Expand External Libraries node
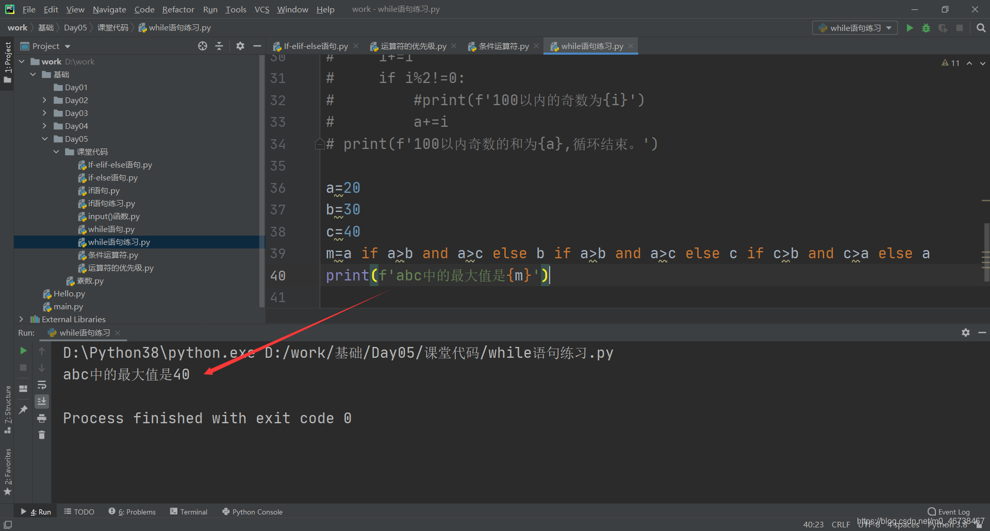This screenshot has height=531, width=990. 22,319
